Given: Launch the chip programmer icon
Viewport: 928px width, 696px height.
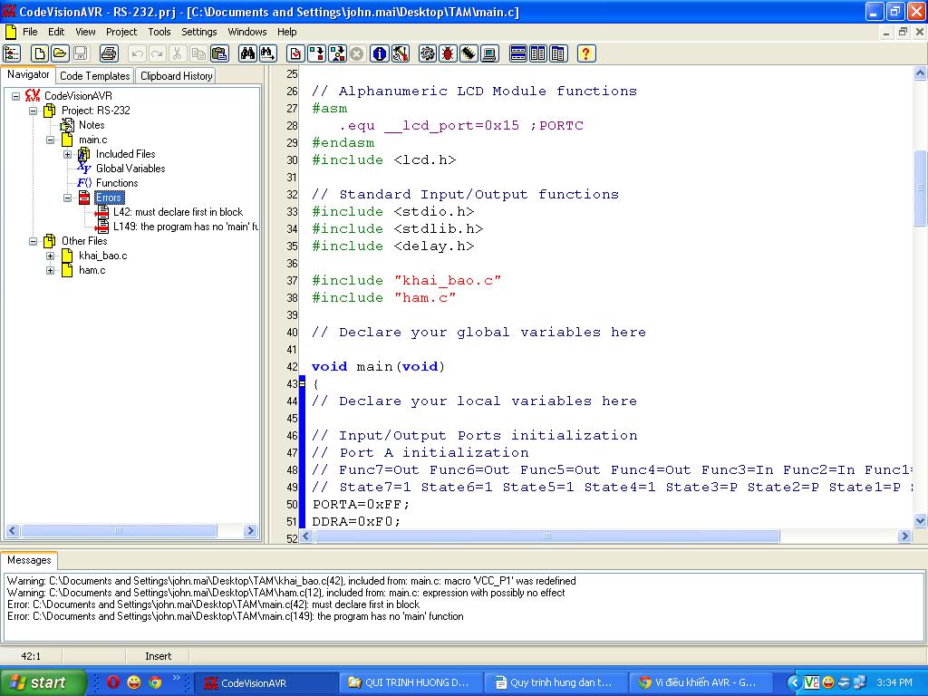Looking at the screenshot, I should point(469,53).
